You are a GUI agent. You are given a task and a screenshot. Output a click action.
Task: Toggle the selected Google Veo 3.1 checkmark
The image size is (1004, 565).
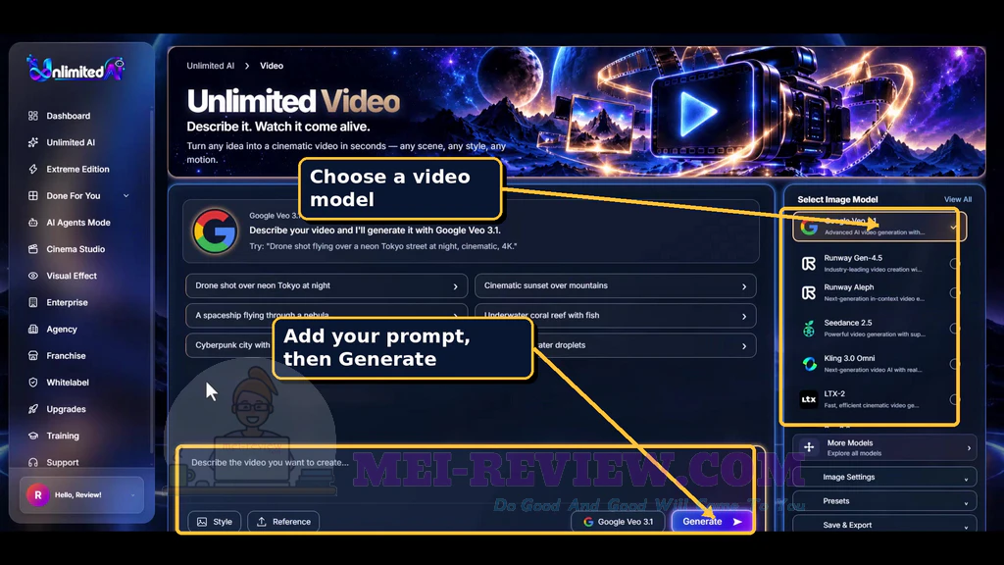(x=953, y=227)
